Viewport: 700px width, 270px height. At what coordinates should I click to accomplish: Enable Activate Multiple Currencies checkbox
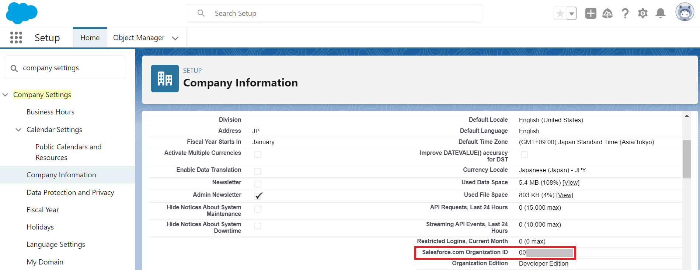pos(258,154)
